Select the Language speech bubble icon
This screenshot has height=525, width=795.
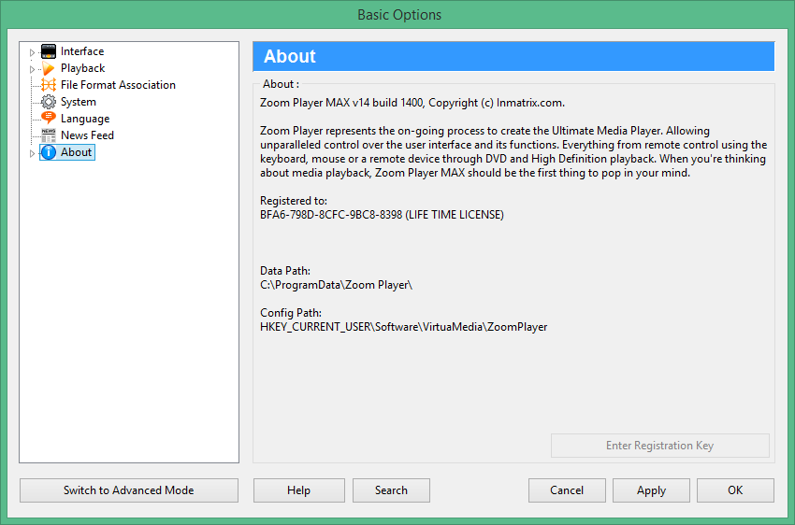coord(49,119)
